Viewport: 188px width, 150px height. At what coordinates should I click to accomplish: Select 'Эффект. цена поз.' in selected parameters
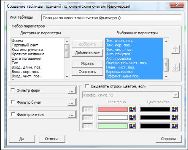pos(134,76)
